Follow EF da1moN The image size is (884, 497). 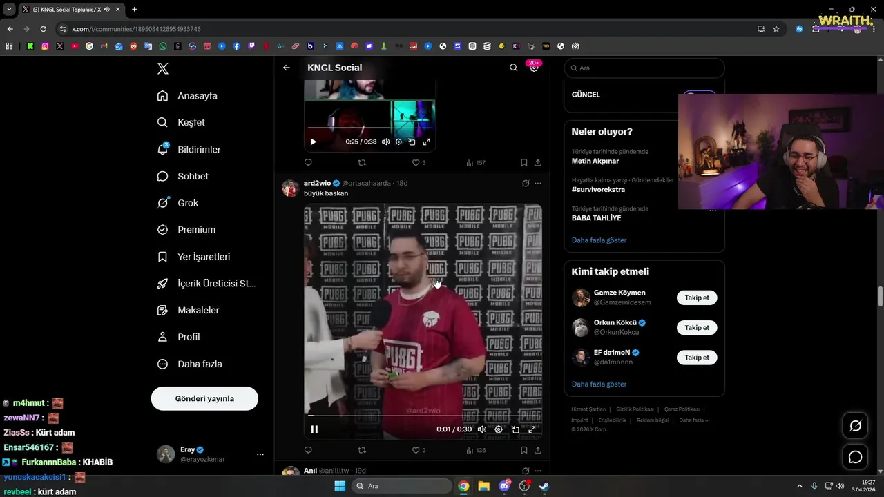click(x=697, y=358)
